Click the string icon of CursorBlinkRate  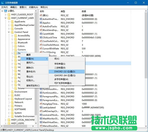coord(41,48)
